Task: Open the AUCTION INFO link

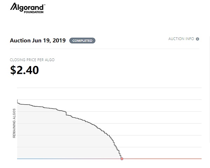Action: click(181, 39)
